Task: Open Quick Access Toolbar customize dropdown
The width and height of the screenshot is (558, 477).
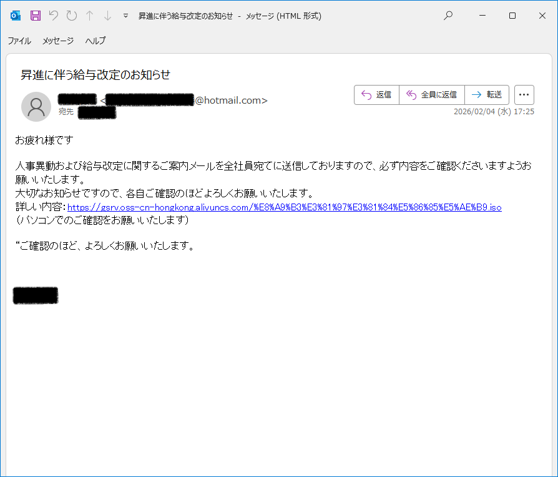Action: tap(125, 16)
